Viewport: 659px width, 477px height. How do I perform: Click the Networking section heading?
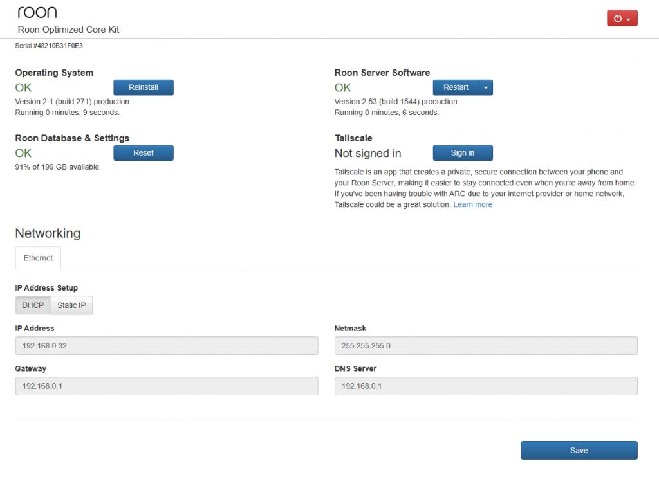[48, 233]
